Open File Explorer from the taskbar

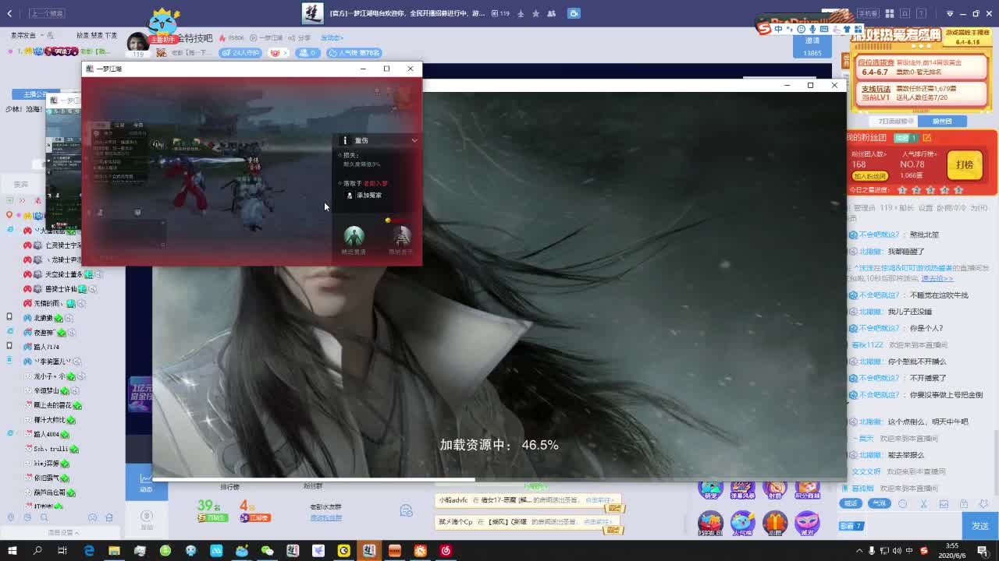pyautogui.click(x=114, y=550)
